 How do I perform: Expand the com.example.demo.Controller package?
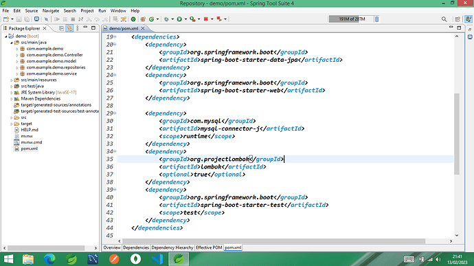(x=17, y=55)
